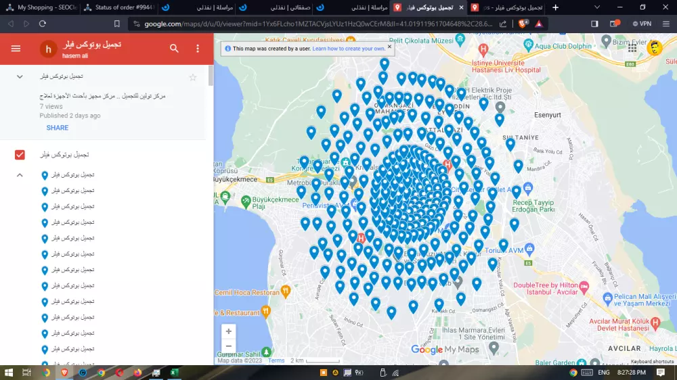Select the first تجميل بوتوكس فيلر place in list
The height and width of the screenshot is (380, 677).
(x=72, y=174)
